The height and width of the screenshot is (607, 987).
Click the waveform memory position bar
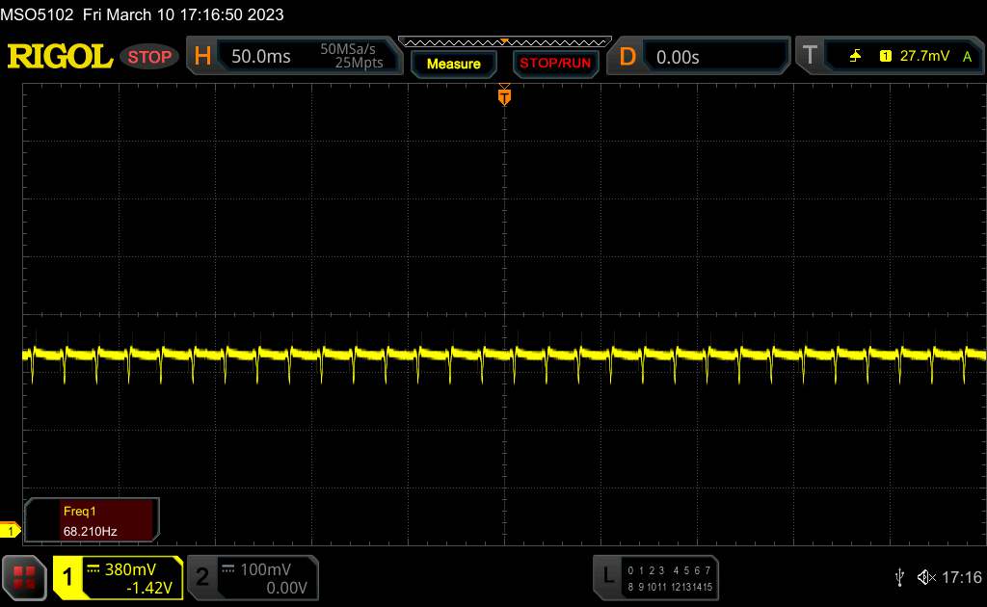tap(505, 42)
